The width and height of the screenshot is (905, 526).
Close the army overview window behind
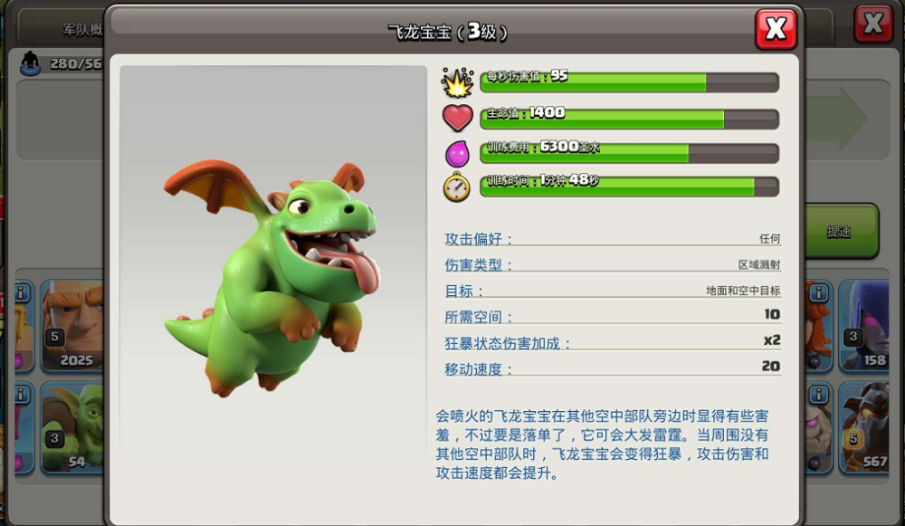[x=873, y=24]
